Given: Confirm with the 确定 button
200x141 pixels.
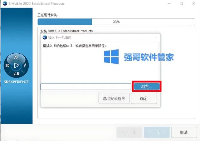Looking at the screenshot, I should tap(144, 99).
